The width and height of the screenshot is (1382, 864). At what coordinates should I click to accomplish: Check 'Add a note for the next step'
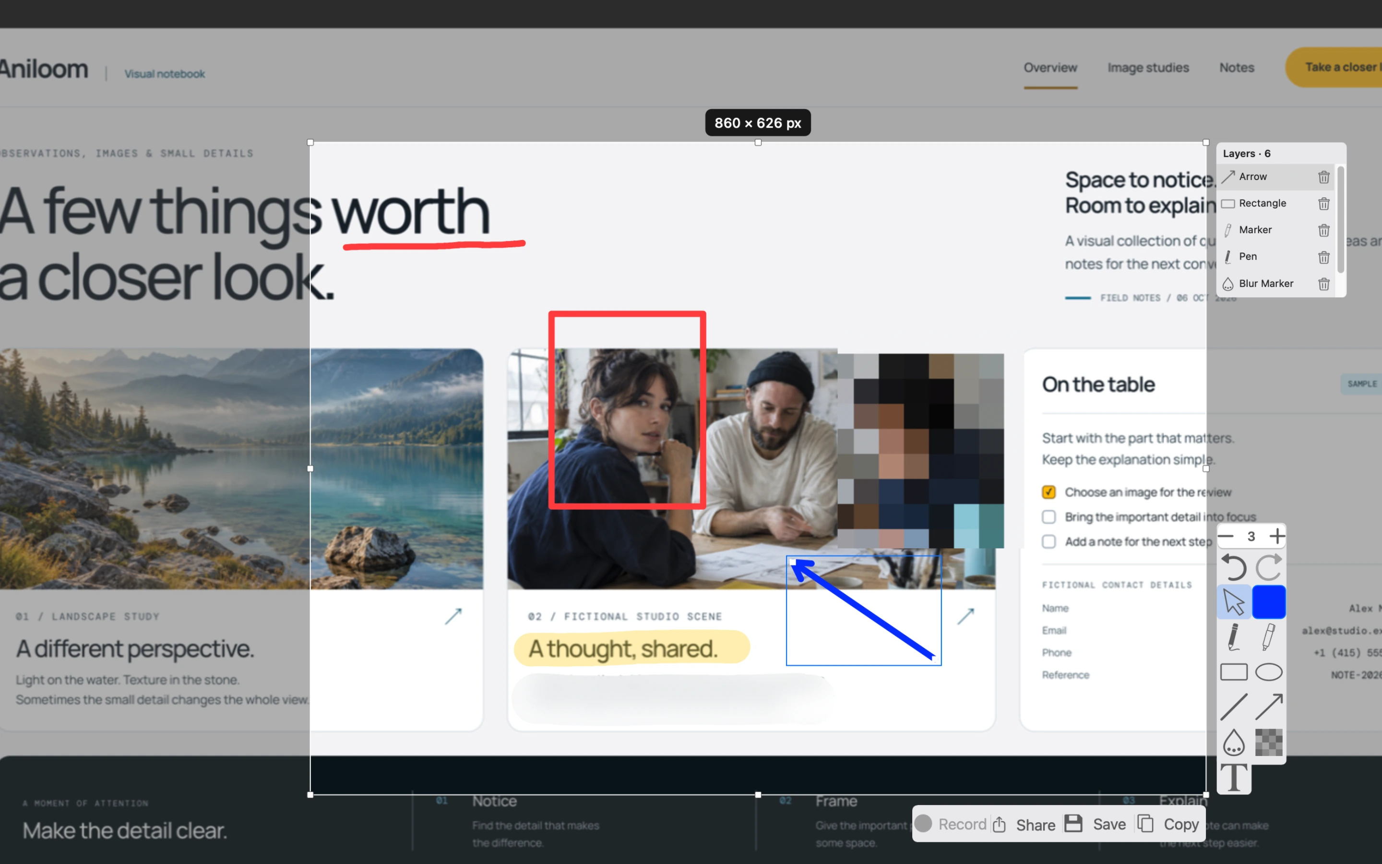pos(1048,541)
